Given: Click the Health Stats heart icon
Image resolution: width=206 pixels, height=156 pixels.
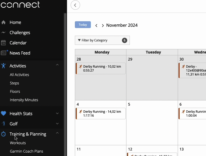Looking at the screenshot, I should coord(3,114).
